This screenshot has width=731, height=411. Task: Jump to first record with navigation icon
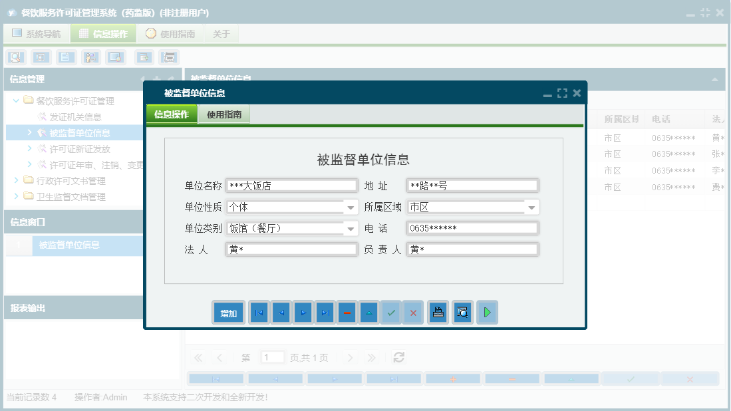(x=258, y=312)
